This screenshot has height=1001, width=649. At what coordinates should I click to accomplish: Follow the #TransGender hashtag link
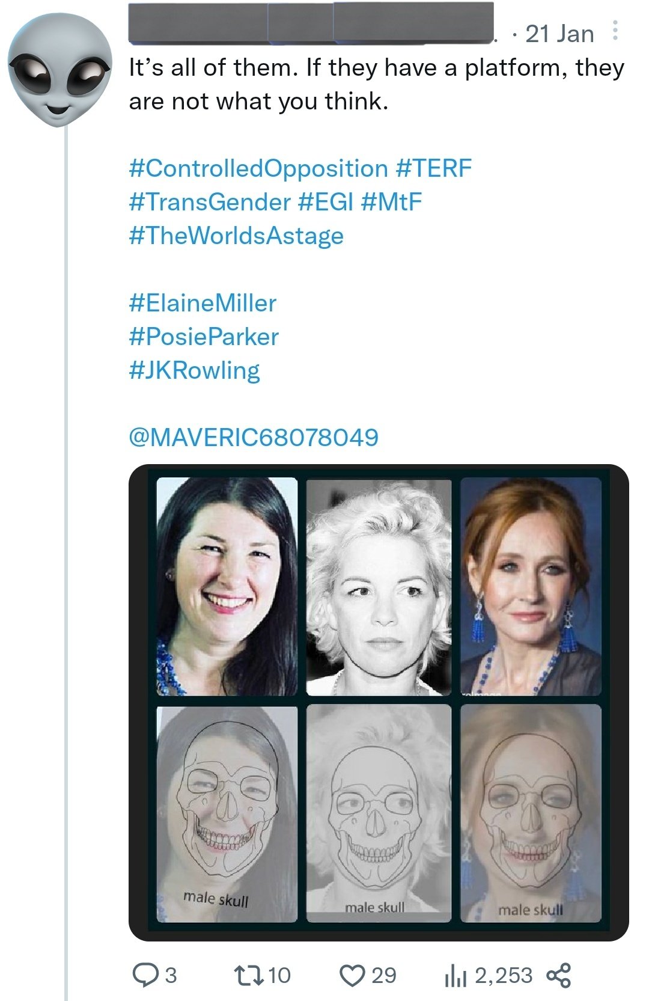210,202
